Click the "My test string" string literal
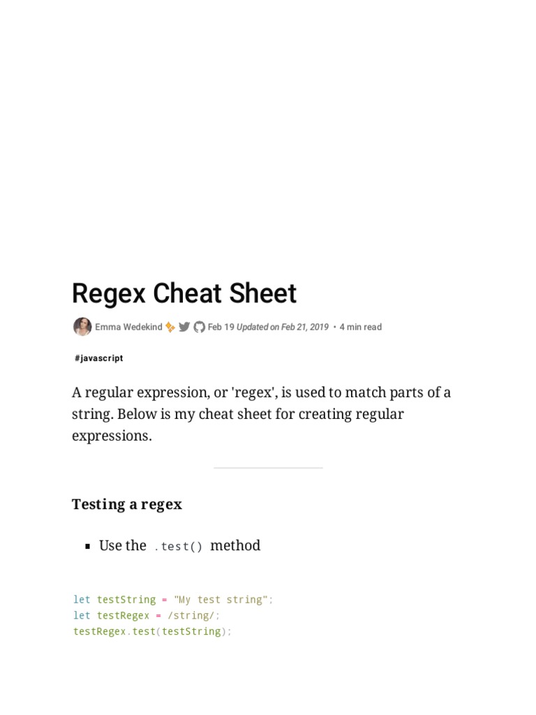This screenshot has height=715, width=536. coord(221,600)
